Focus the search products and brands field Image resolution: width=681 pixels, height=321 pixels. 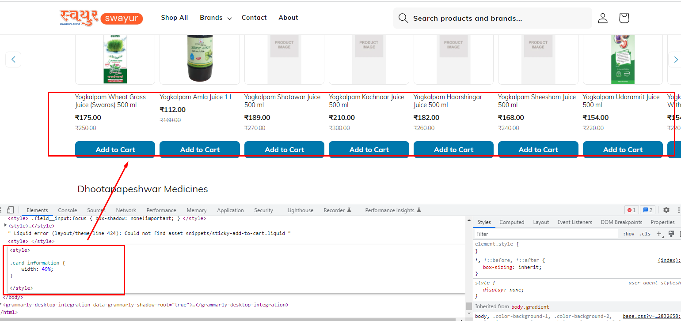(493, 18)
